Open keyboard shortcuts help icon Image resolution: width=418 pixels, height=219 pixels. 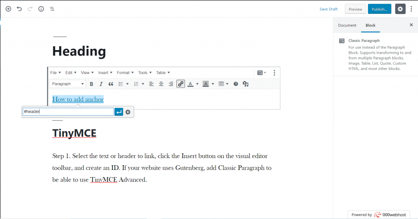pos(236,84)
